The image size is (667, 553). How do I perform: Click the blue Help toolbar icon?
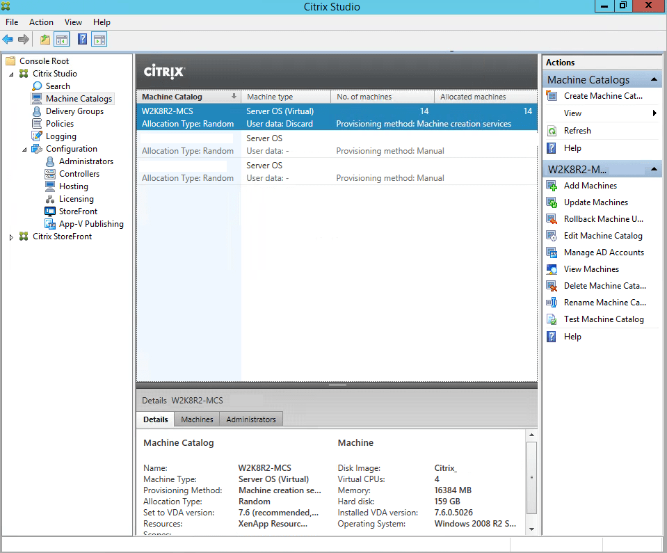click(x=83, y=40)
